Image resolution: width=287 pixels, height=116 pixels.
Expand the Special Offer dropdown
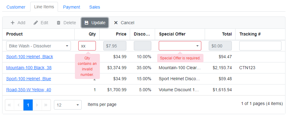(x=180, y=46)
